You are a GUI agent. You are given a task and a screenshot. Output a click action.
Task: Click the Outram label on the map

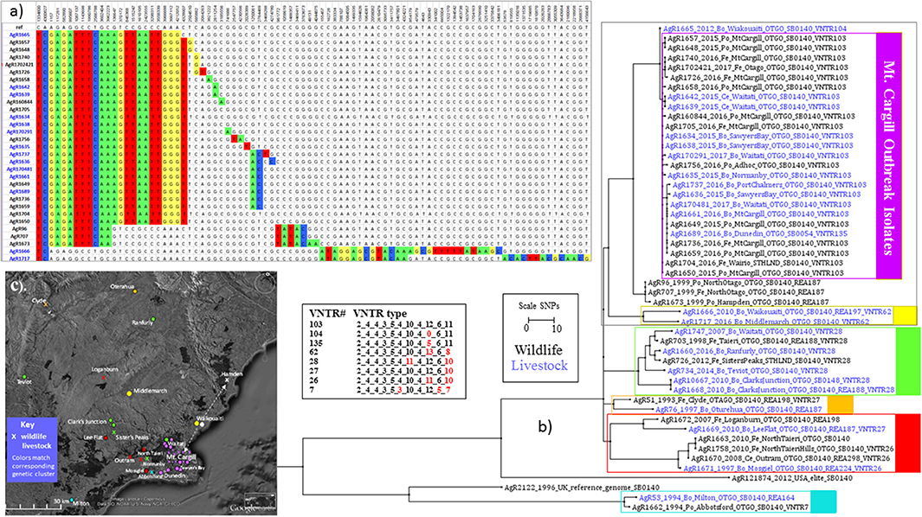click(x=124, y=460)
